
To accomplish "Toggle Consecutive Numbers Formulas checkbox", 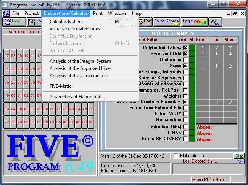I will click(185, 102).
